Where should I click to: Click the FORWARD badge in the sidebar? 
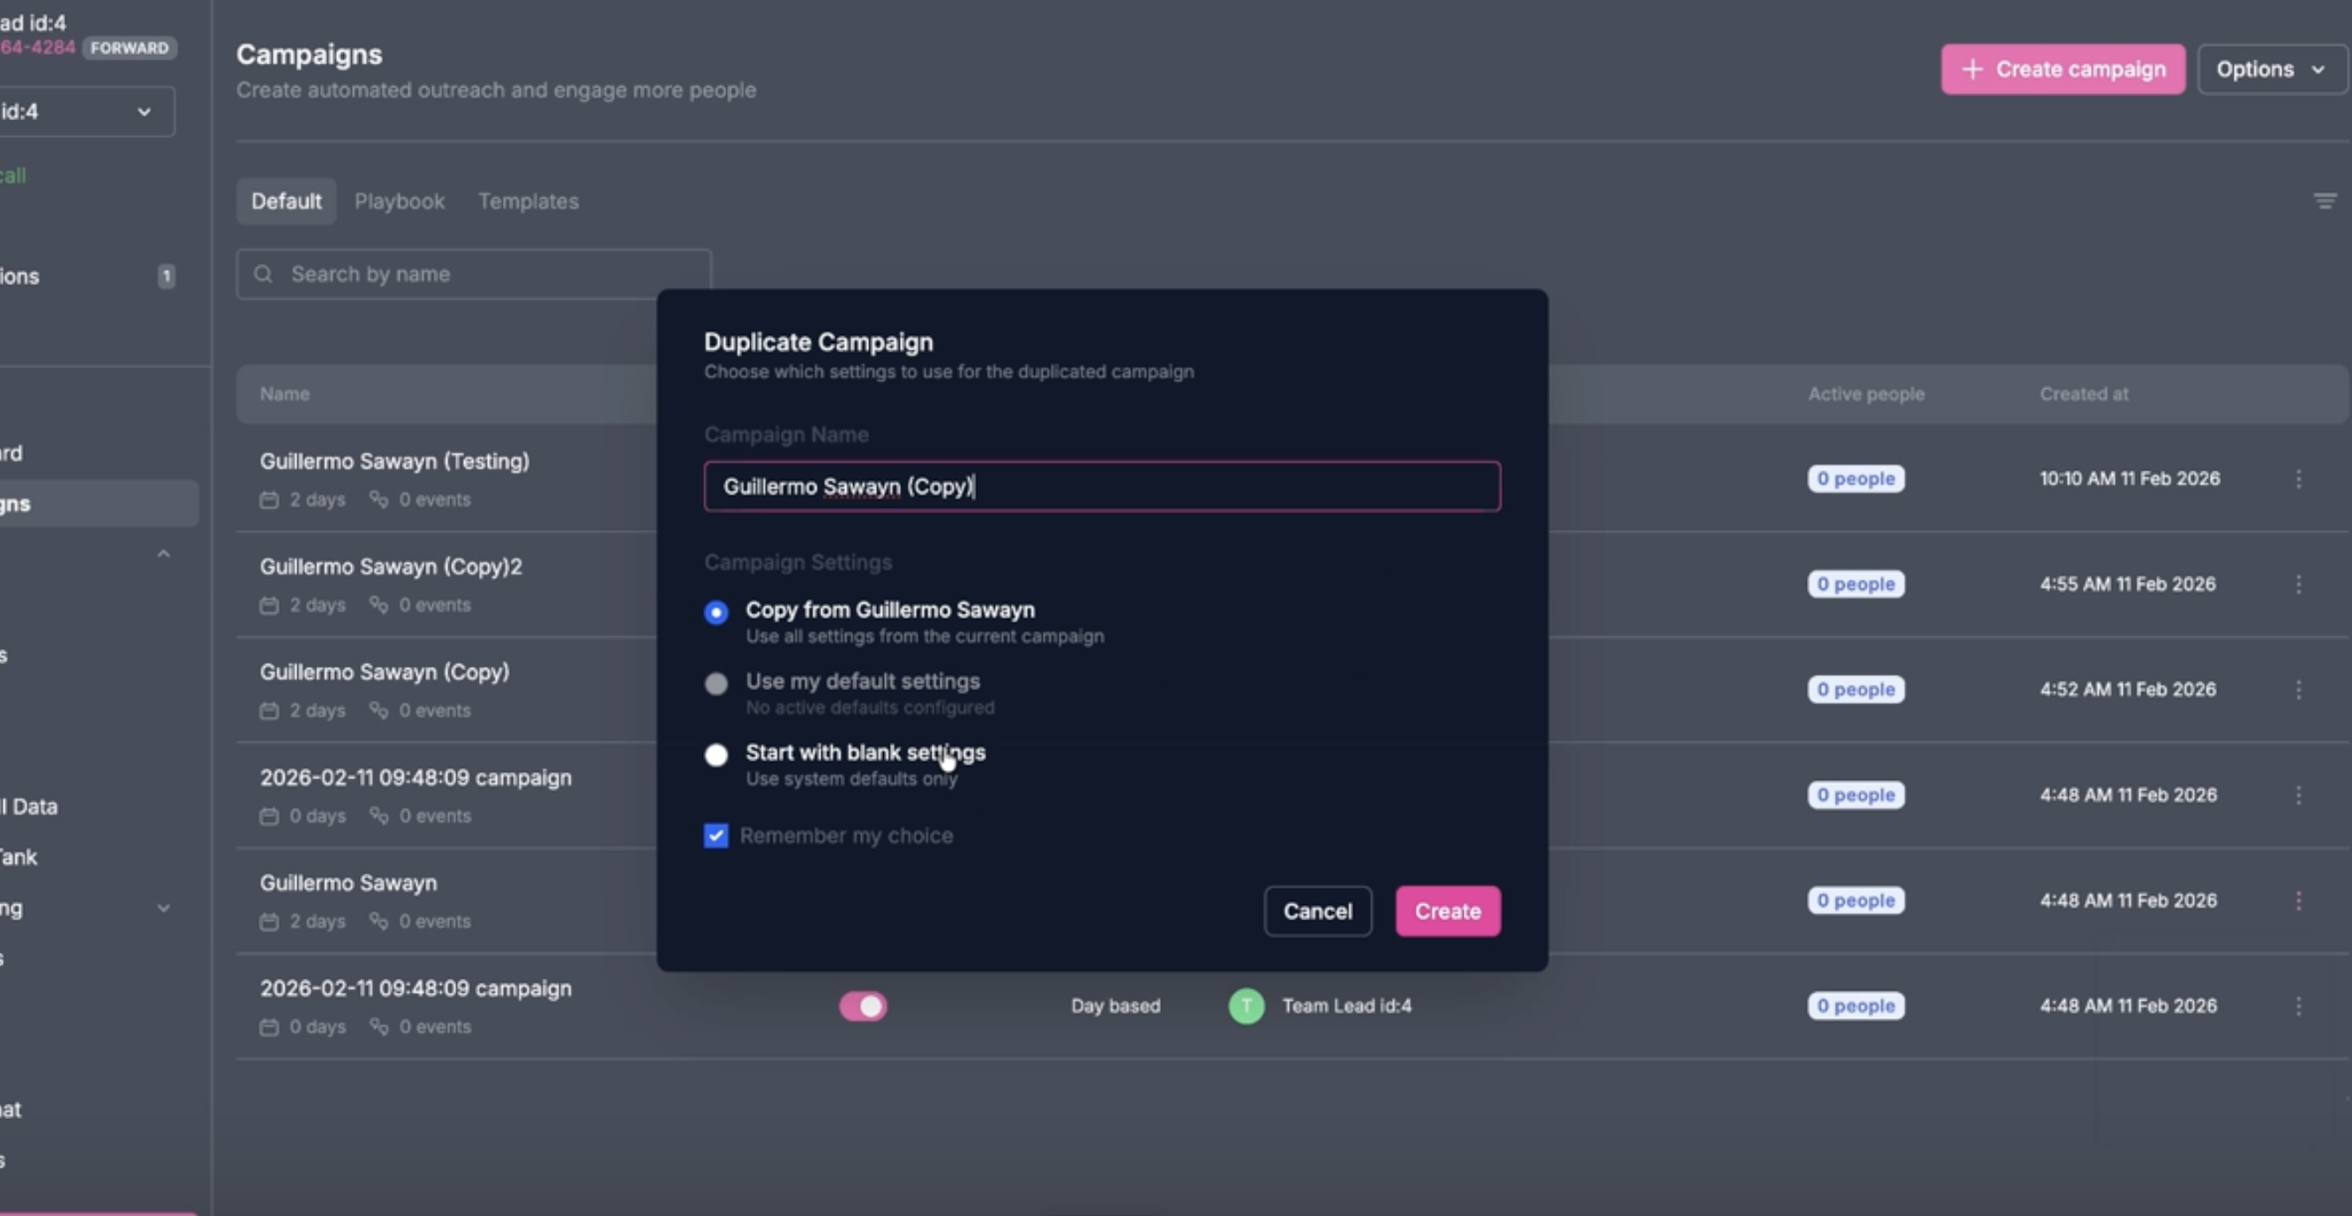click(129, 48)
